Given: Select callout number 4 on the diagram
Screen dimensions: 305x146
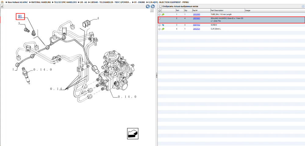Looking at the screenshot, I should pyautogui.click(x=98, y=18).
